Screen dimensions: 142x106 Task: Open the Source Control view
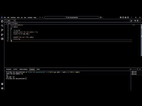coord(2,30)
